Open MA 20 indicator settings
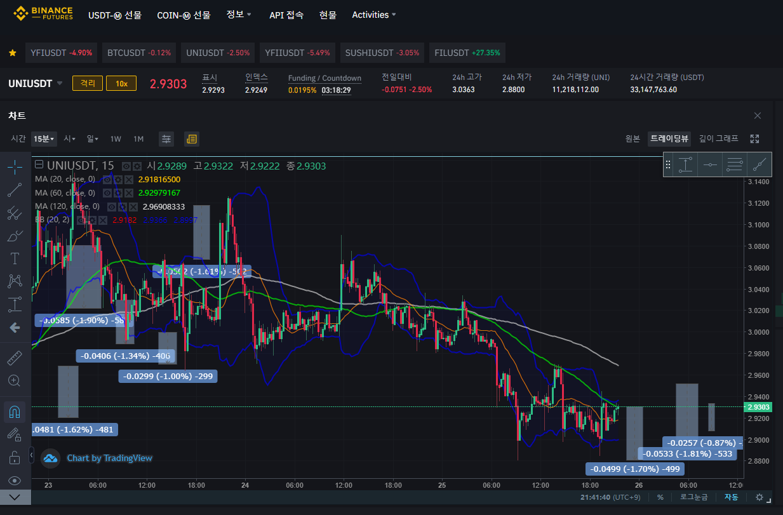Viewport: 783px width, 515px height. 117,180
